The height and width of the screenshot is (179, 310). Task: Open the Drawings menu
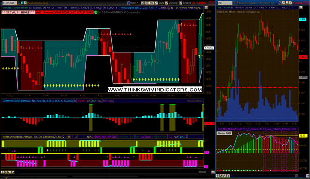172,3
